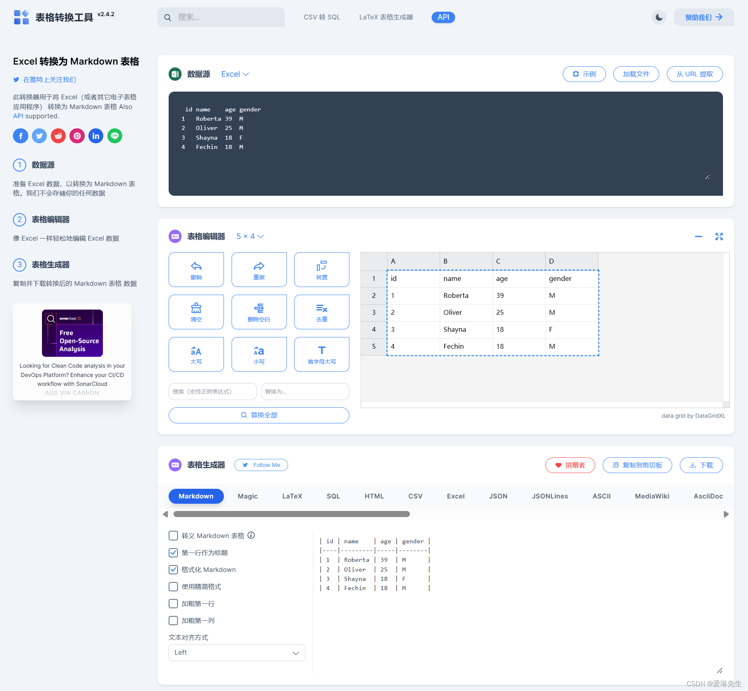Screen dimensions: 748x691
Task: Share on LinkedIn icon
Action: tap(96, 136)
